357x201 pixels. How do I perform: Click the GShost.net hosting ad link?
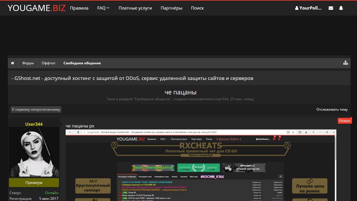(132, 78)
